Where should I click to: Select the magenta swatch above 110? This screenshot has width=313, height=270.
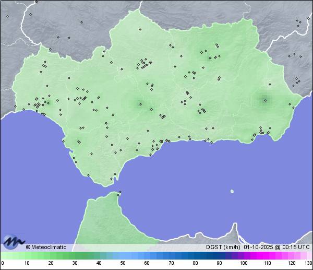(x=268, y=255)
